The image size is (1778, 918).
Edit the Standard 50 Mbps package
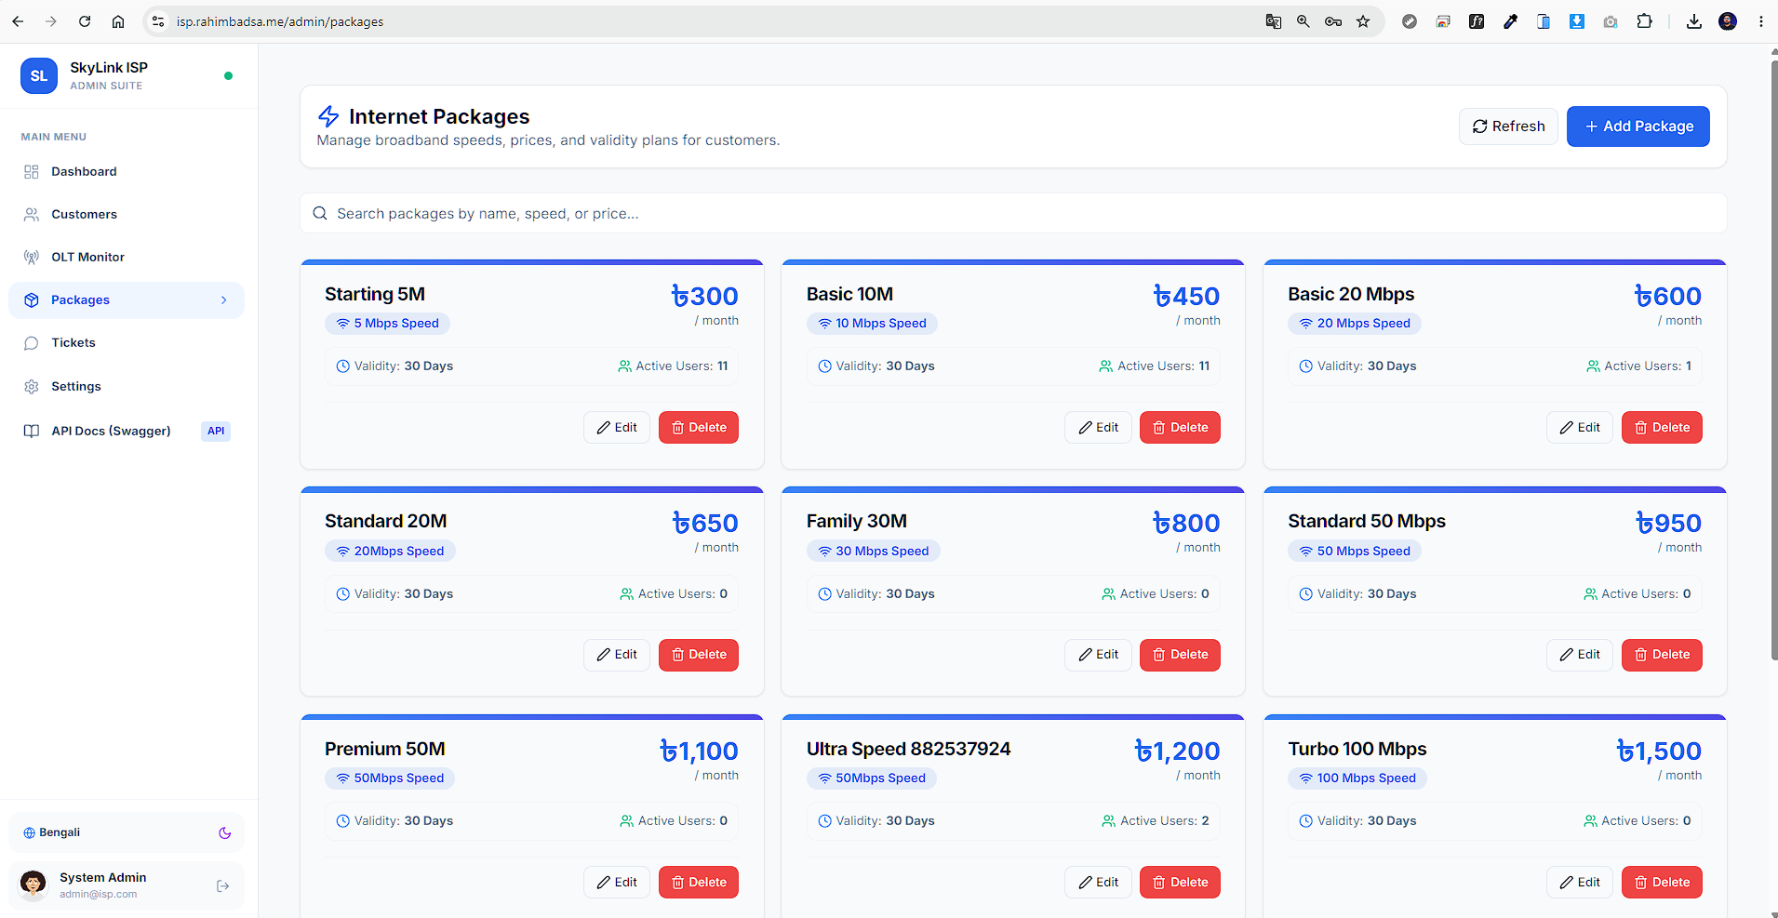pos(1580,655)
